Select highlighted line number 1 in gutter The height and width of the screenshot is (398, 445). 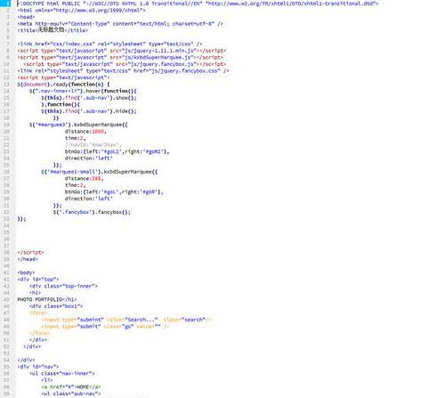point(6,4)
